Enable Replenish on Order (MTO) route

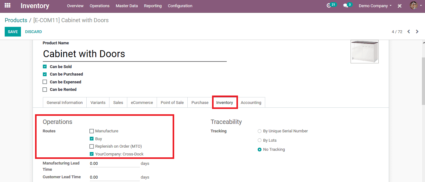point(92,146)
